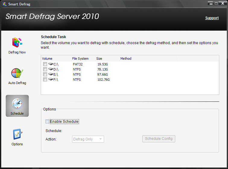Check the D:\ volume checkbox
Screen dimensions: 228x169
pos(45,69)
